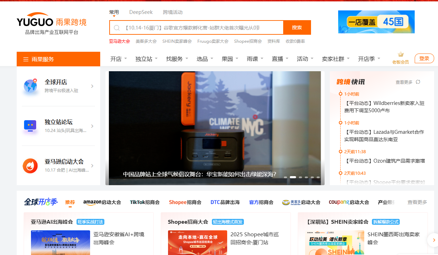Screen dimensions: 438x255
Task: Select the active carousel indicator dot
Action: point(293,177)
